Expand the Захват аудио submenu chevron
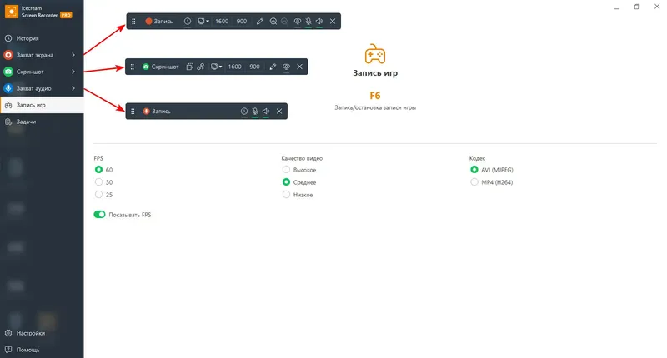This screenshot has width=667, height=358. tap(73, 88)
